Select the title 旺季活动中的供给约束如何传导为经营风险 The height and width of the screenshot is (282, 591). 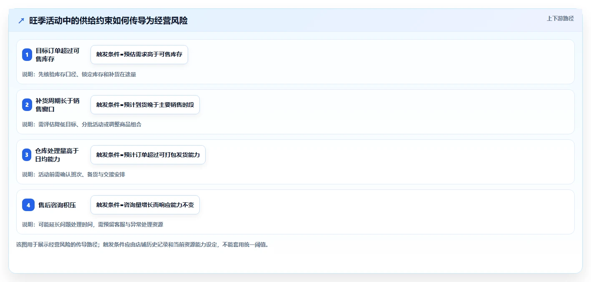pos(108,21)
